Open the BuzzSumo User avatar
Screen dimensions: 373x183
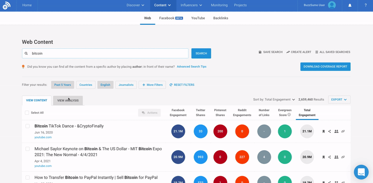tap(332, 5)
